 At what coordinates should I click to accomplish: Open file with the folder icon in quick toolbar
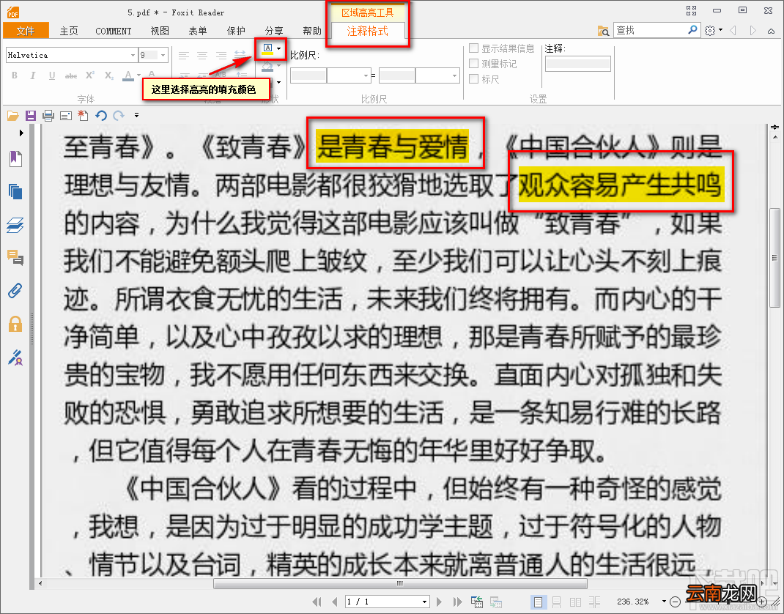click(x=12, y=116)
